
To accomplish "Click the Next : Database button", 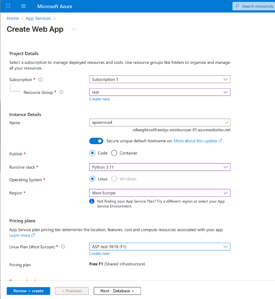I will [x=117, y=291].
